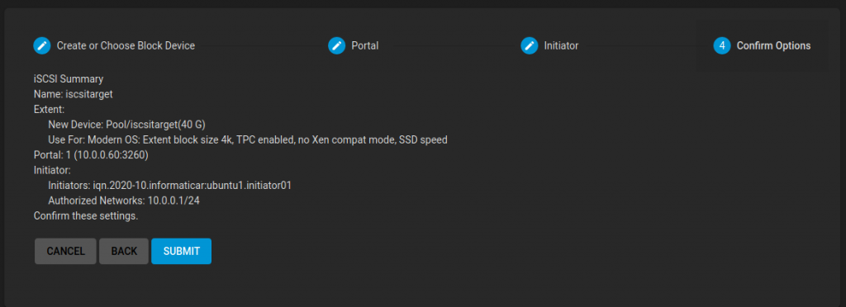Screen dimensions: 846x307
Task: Click the Authorized Networks 10.0.0.1/24 line
Action: click(x=125, y=201)
